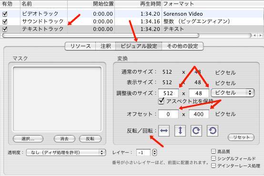
Task: Rotate the track clockwise
Action: pyautogui.click(x=196, y=131)
